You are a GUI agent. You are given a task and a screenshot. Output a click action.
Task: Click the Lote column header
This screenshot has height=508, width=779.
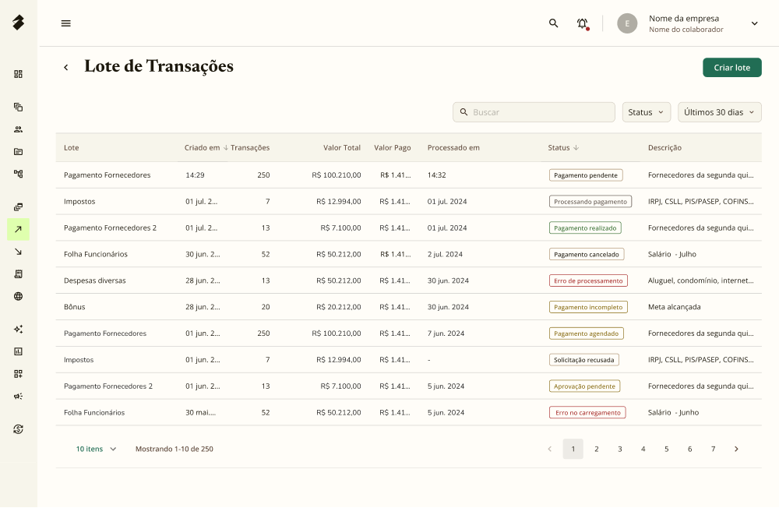71,147
